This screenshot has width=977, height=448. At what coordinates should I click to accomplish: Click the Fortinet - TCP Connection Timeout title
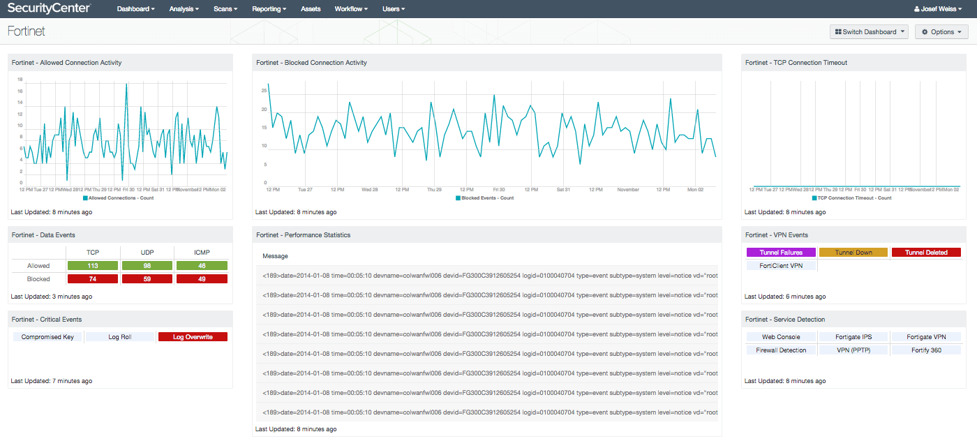796,63
